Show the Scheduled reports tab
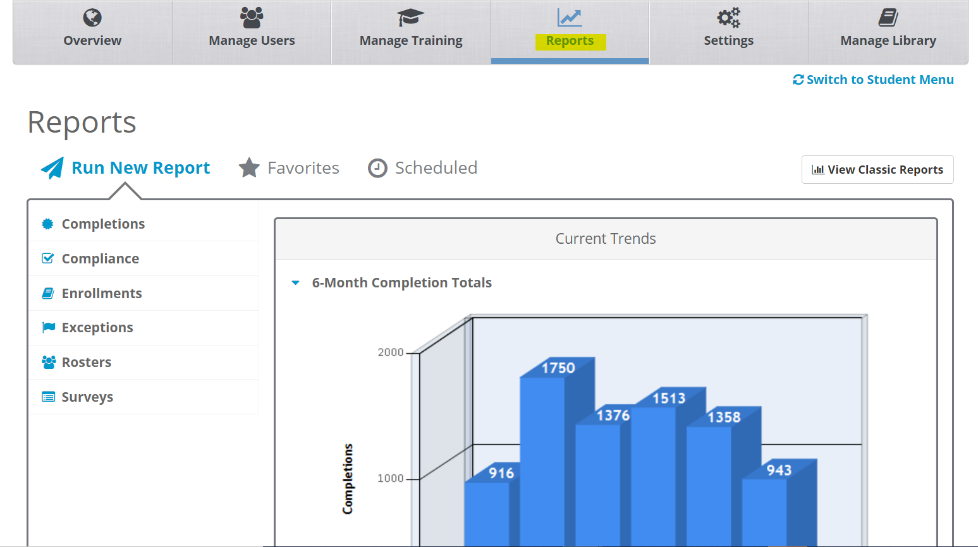Screen dimensions: 978x547 point(422,168)
